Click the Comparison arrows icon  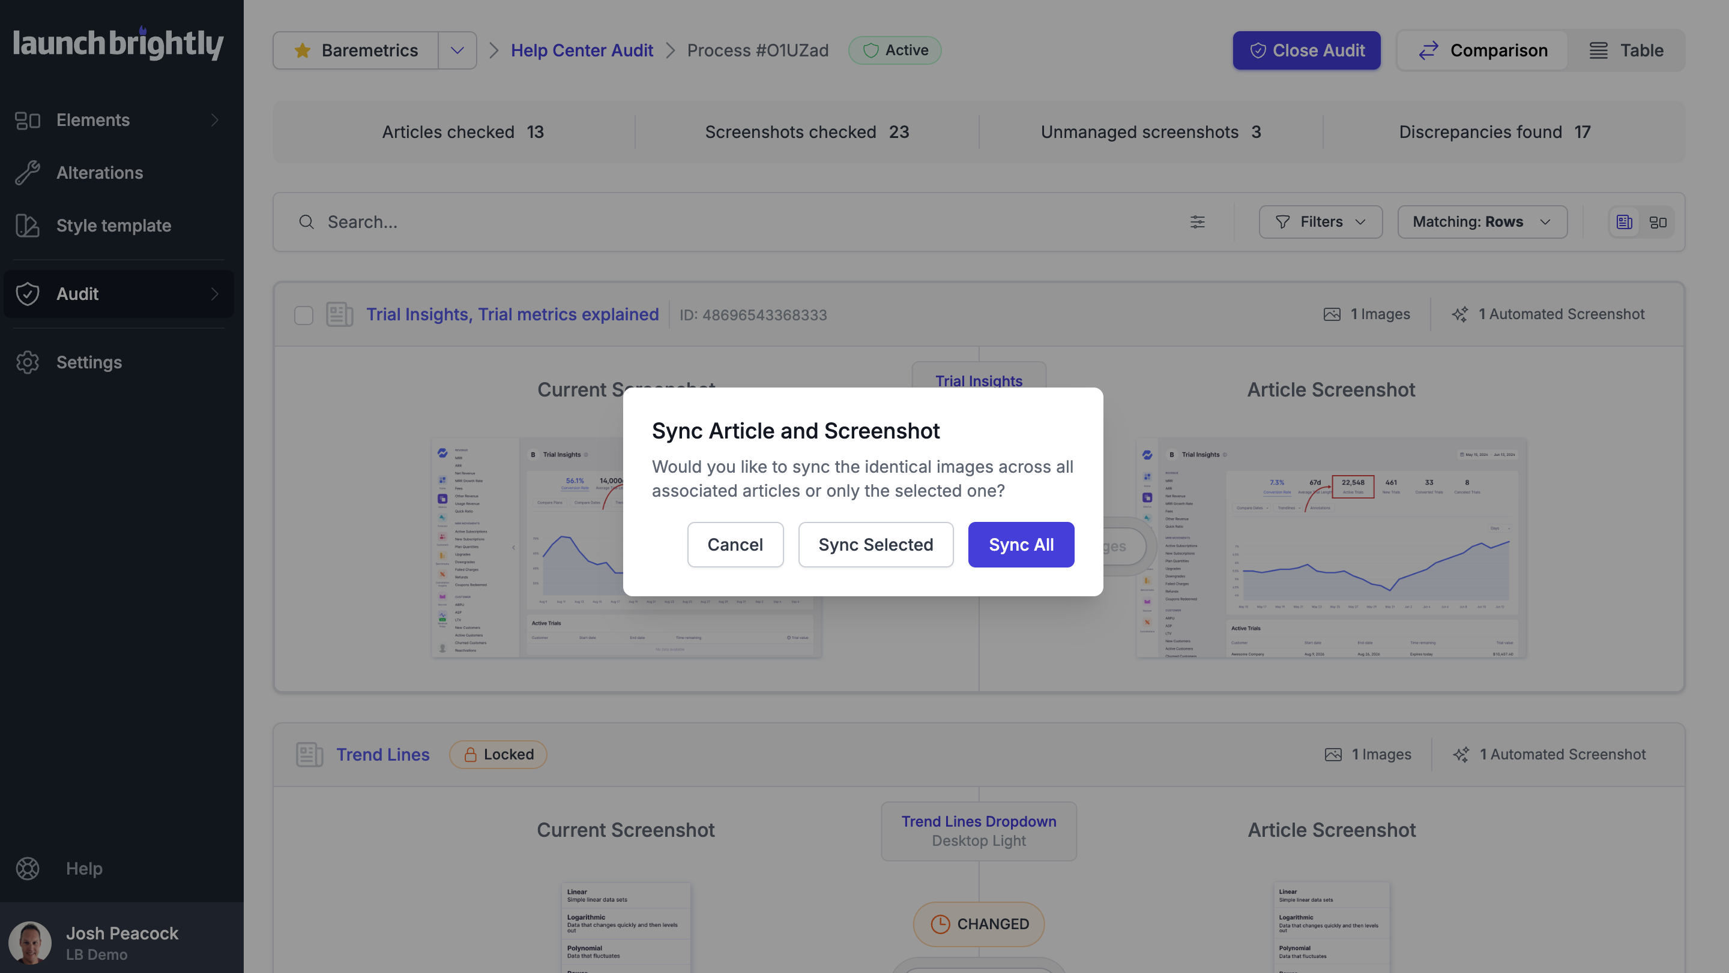pyautogui.click(x=1428, y=50)
